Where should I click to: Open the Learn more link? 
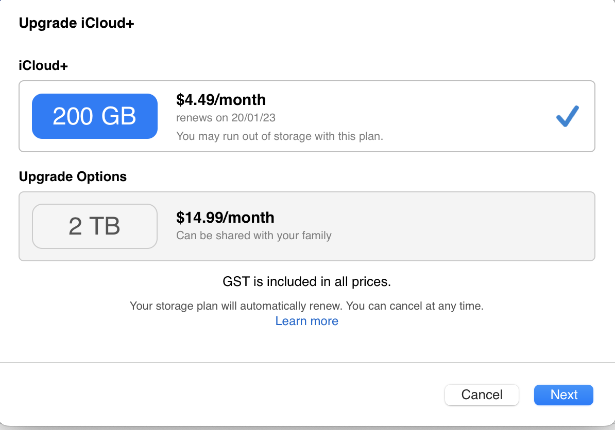[x=306, y=321]
